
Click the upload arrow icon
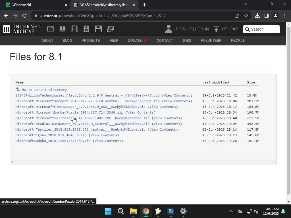(x=216, y=29)
